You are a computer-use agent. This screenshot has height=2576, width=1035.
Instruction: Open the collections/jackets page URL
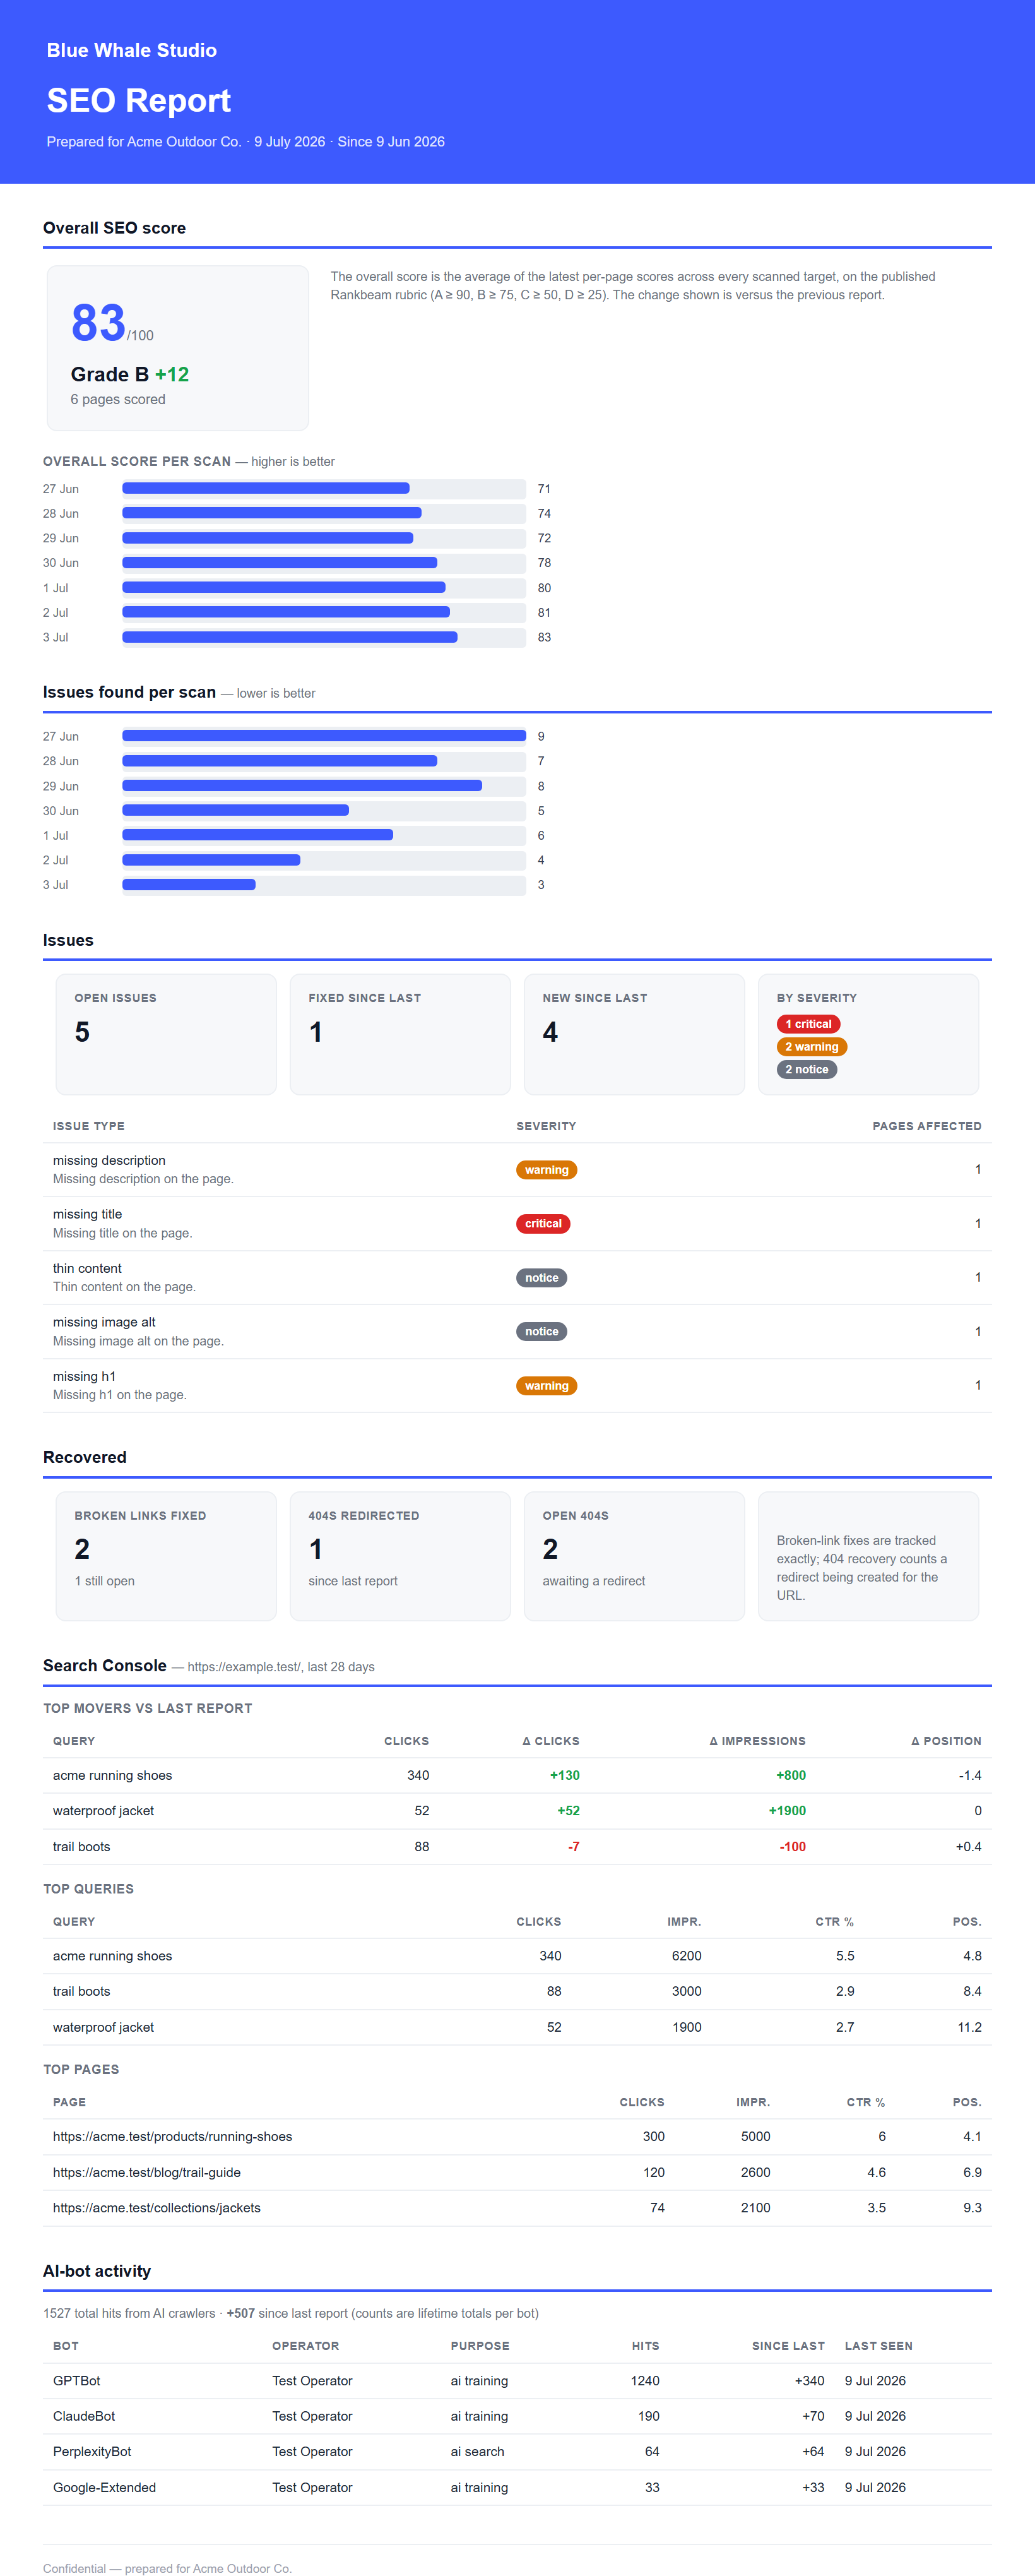click(x=156, y=2208)
